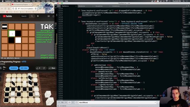Screen dimensions: 190x107
Task: Click the browser reload button
Action: pos(5,9)
